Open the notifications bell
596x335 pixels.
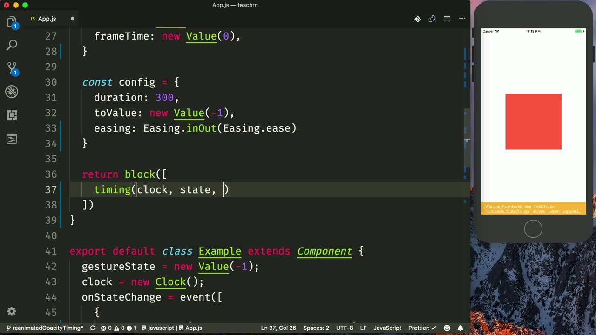pyautogui.click(x=461, y=328)
